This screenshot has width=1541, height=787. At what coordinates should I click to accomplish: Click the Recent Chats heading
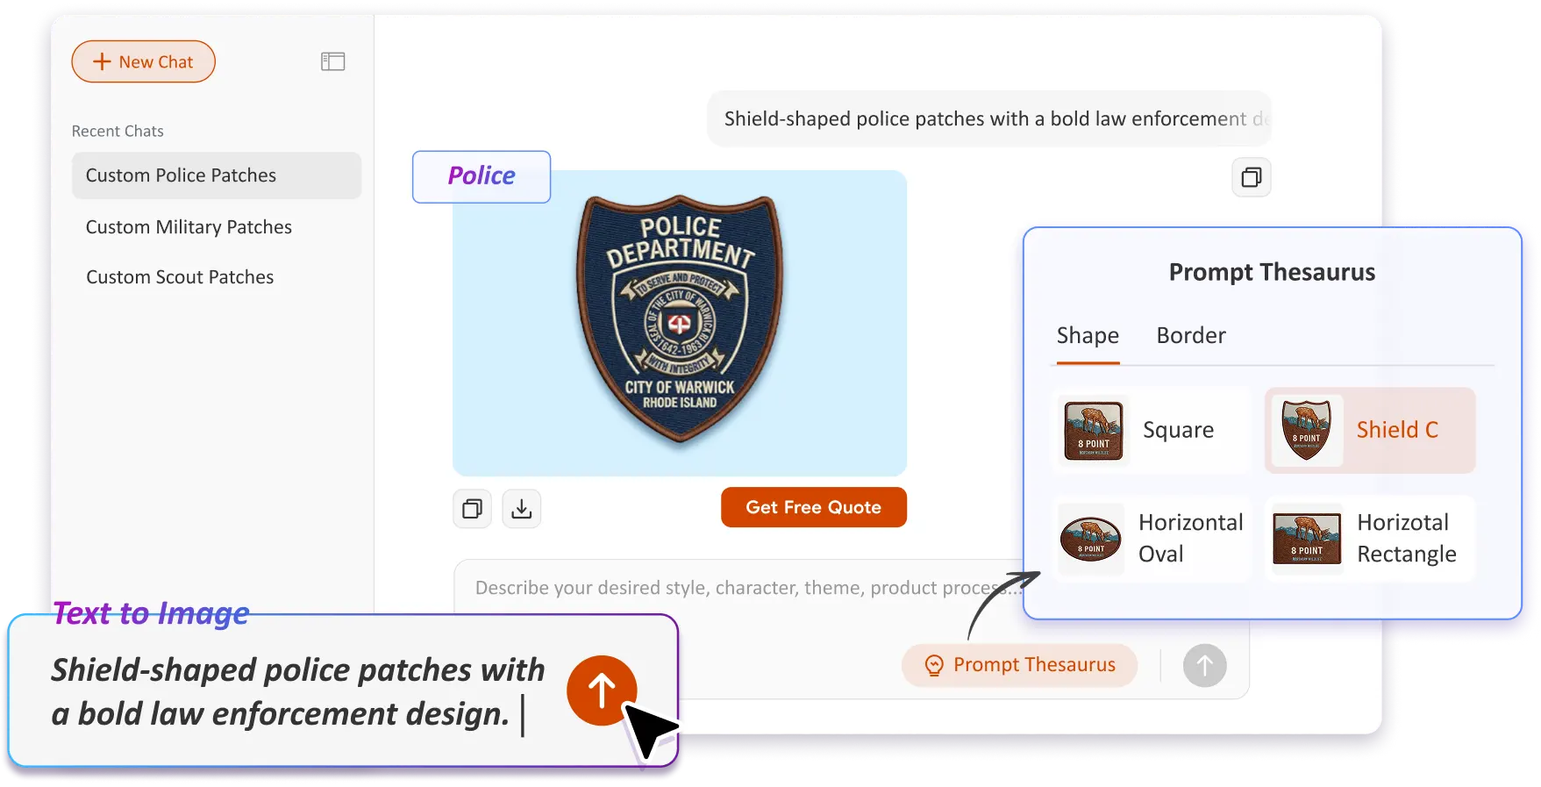pos(118,131)
